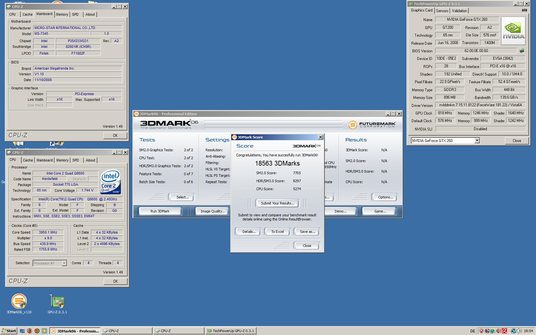
Task: Open the Processor #1 selection dropdown in CPU-Z
Action: click(x=64, y=263)
